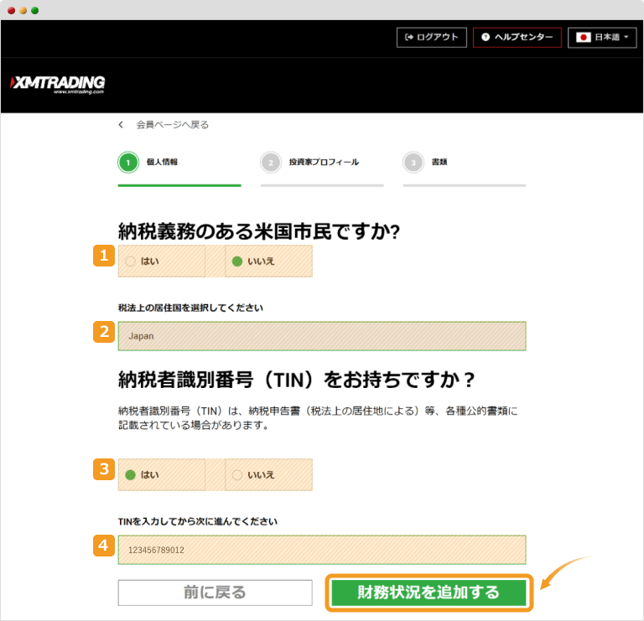Open the tax residence country dropdown showing Japan

click(322, 336)
